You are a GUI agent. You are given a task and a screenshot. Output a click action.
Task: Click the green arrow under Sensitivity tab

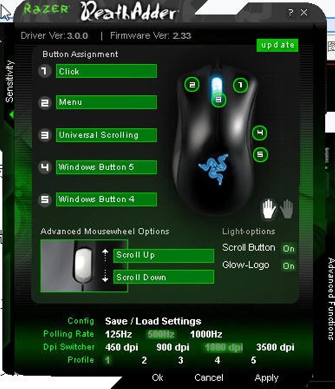click(x=11, y=115)
